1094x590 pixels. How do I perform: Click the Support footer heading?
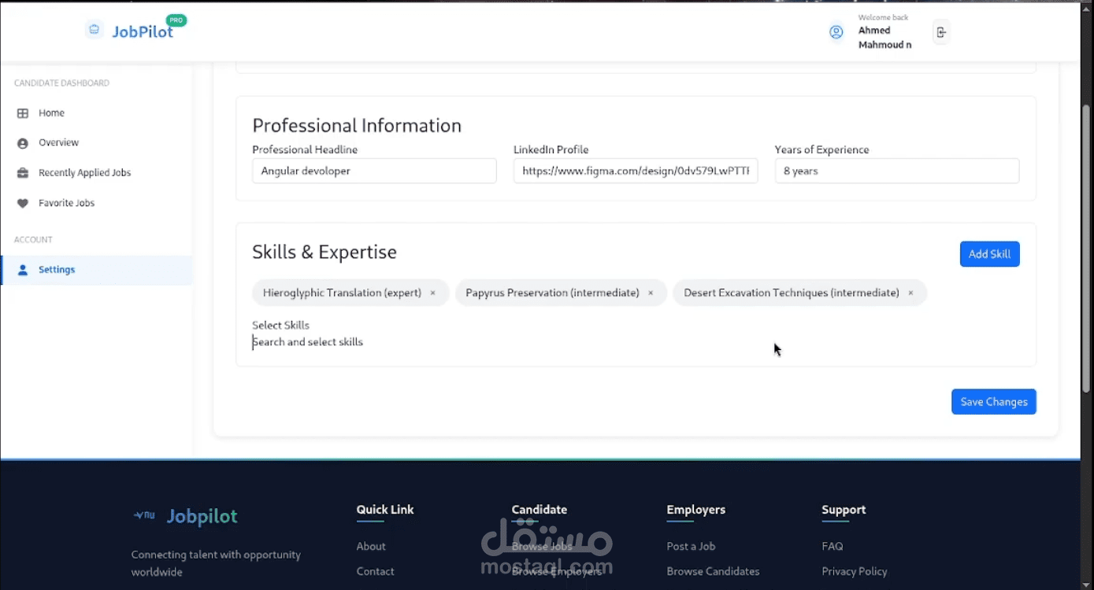(x=844, y=510)
